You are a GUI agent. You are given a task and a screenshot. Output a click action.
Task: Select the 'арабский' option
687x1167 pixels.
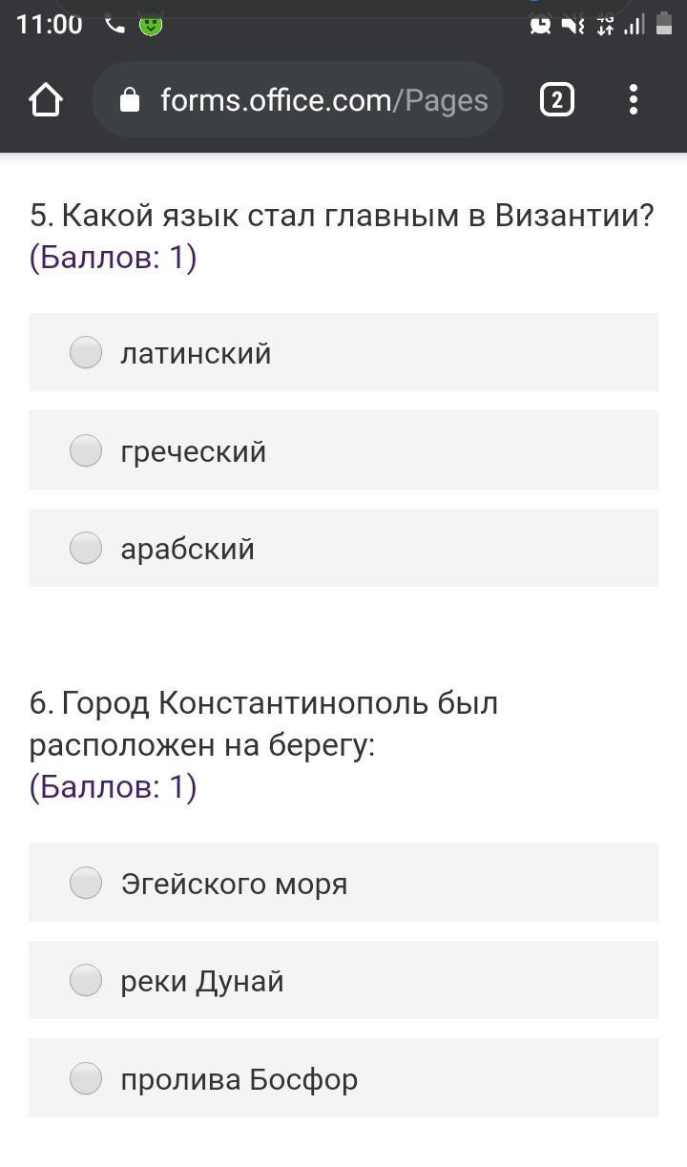coord(86,548)
